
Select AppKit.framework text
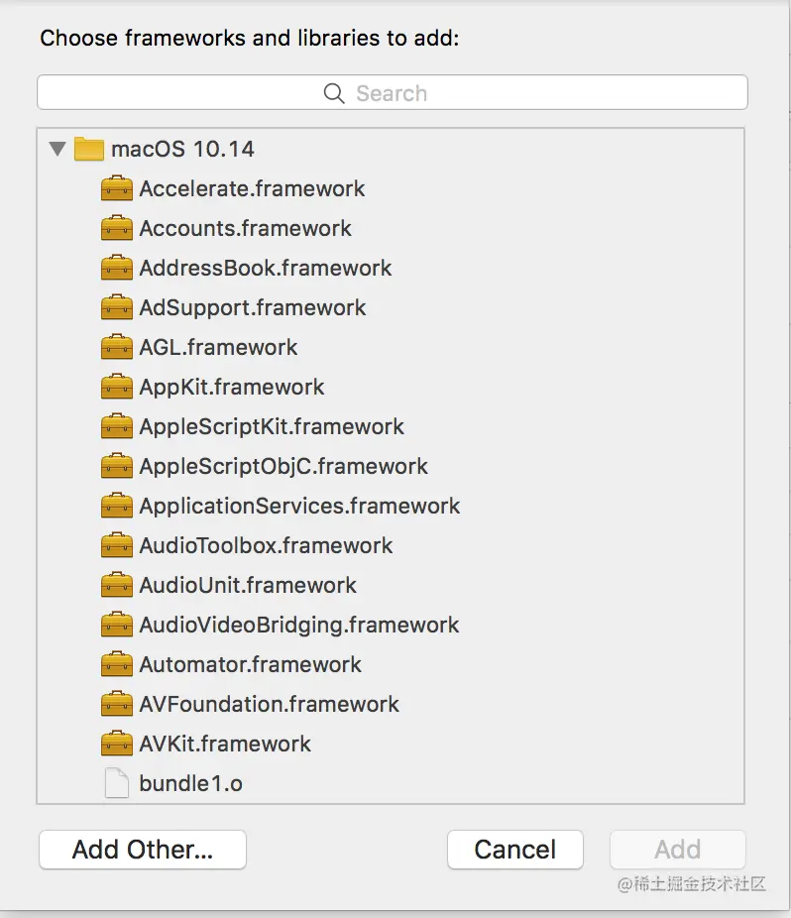point(232,387)
